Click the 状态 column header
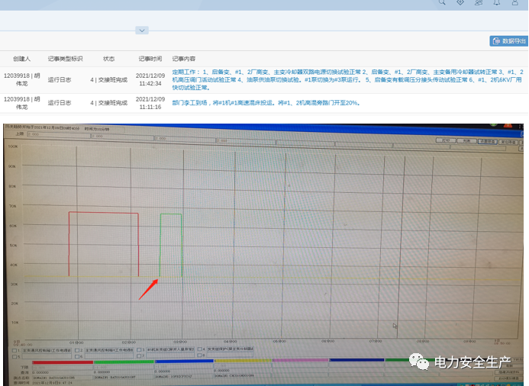 (x=109, y=59)
